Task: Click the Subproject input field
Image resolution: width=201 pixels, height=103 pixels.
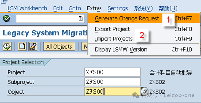Action: 113,82
